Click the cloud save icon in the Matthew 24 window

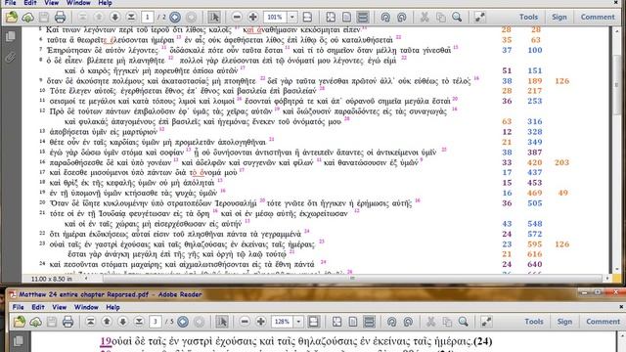[35, 322]
